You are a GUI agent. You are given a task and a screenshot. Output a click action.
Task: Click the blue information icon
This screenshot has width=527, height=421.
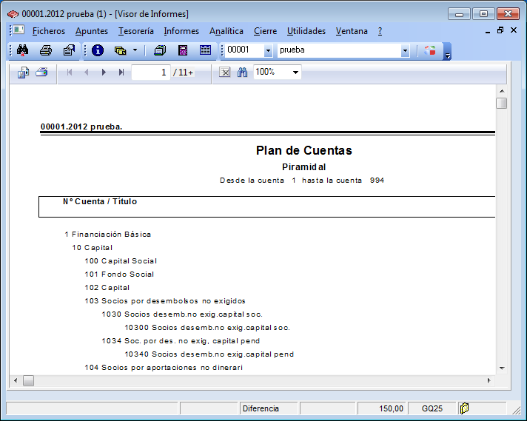coord(97,50)
